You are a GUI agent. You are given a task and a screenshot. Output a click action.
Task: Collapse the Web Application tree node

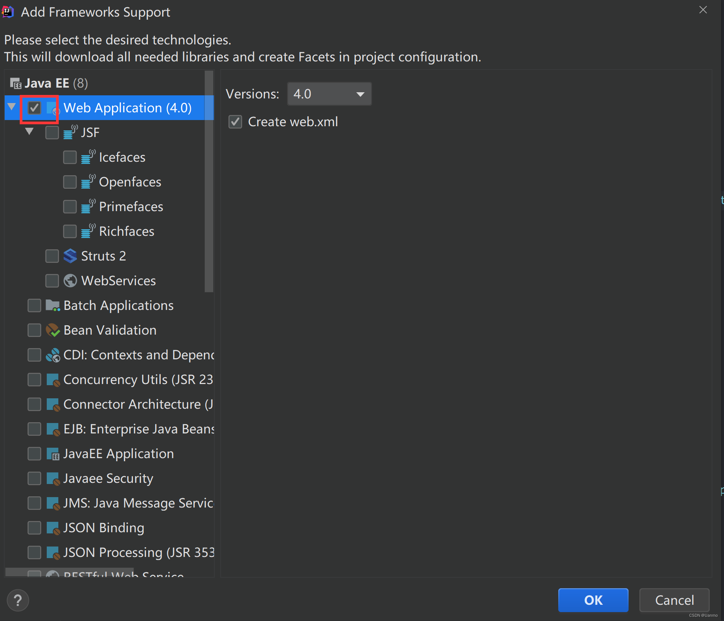pos(12,107)
